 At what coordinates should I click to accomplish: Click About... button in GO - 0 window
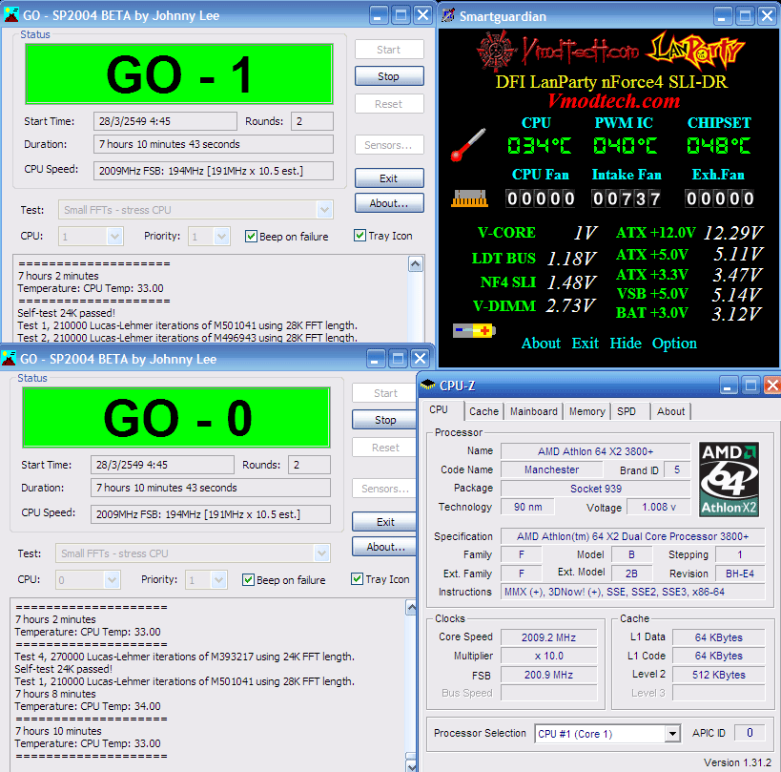tap(384, 546)
